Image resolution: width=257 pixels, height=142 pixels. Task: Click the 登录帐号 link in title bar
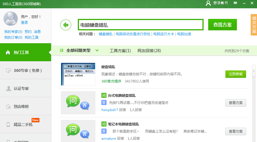(x=221, y=3)
